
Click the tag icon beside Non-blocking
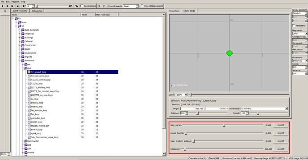[77, 6]
